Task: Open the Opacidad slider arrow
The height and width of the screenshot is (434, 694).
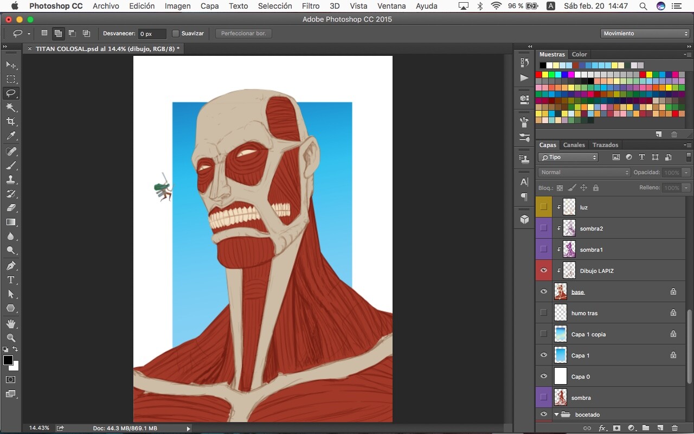Action: pyautogui.click(x=686, y=173)
